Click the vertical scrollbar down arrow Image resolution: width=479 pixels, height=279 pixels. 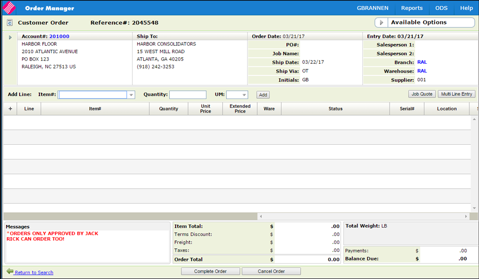pos(474,208)
